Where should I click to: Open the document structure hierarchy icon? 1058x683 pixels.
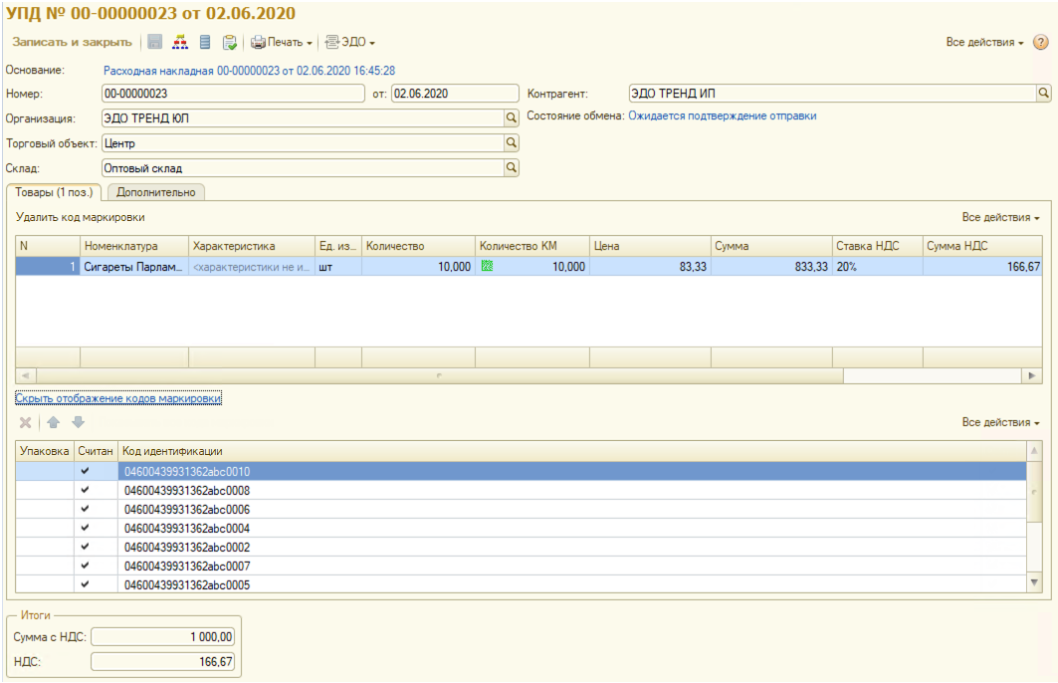180,43
